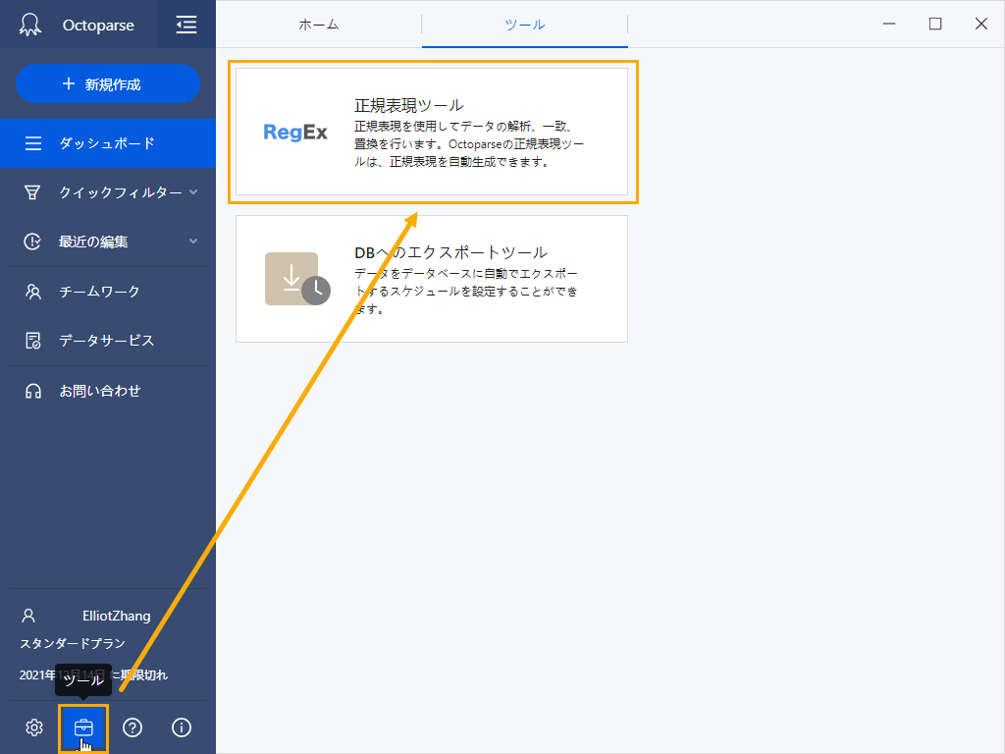
Task: Click the 正規表現ツール description text
Action: 469,144
